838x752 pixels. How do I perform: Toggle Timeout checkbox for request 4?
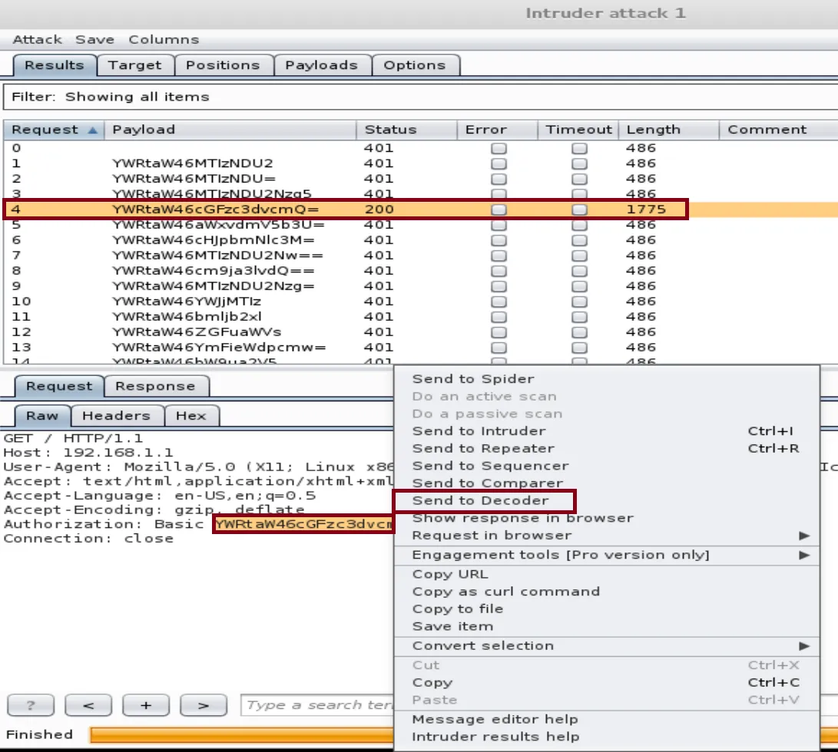tap(579, 210)
